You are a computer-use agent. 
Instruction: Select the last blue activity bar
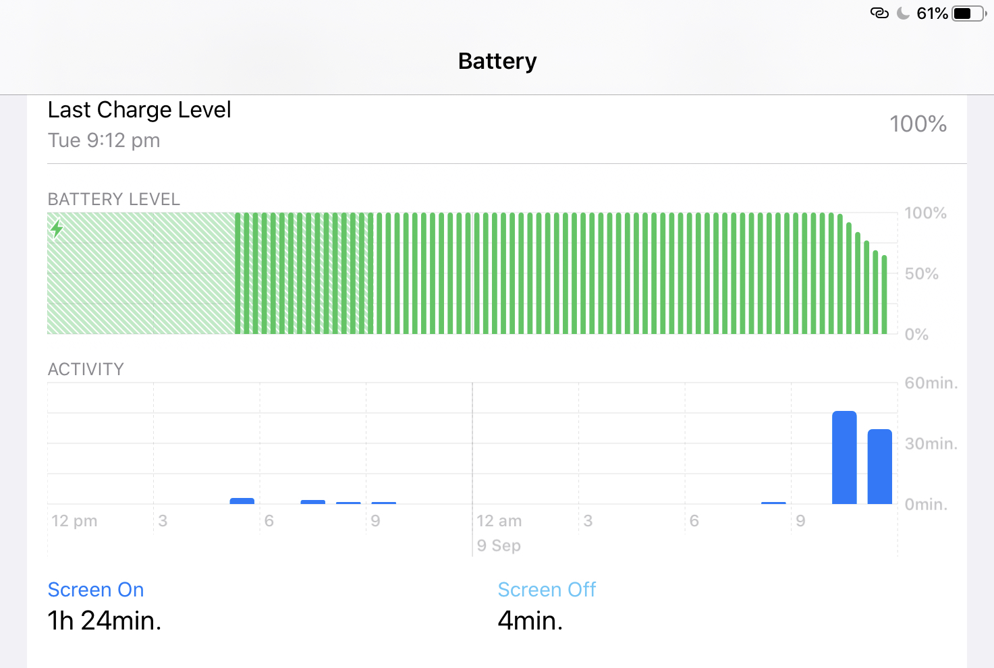tap(880, 467)
